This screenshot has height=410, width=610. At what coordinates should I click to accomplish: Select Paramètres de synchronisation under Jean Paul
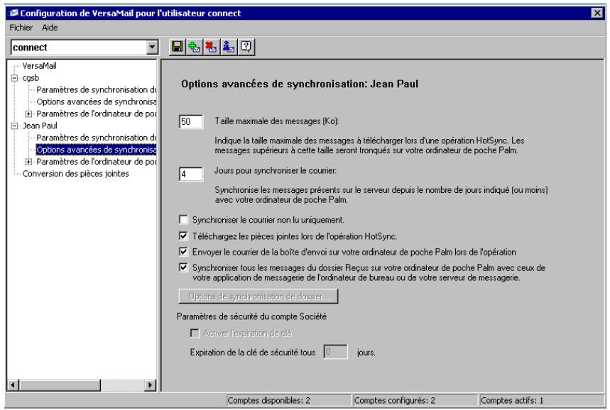pos(96,138)
